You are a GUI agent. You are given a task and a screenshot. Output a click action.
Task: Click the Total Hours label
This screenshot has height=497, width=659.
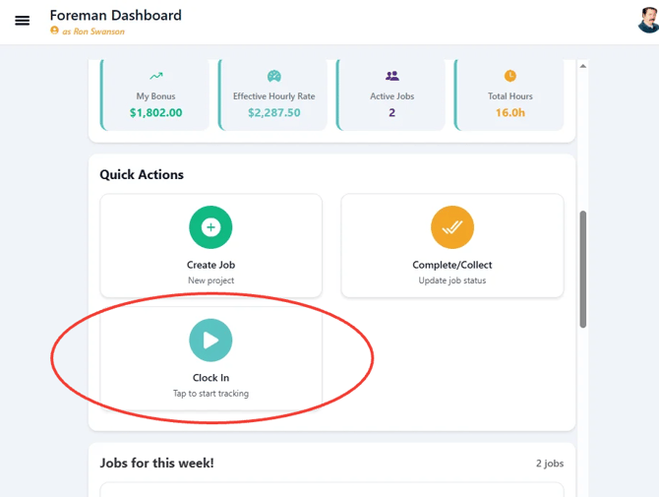pyautogui.click(x=510, y=96)
